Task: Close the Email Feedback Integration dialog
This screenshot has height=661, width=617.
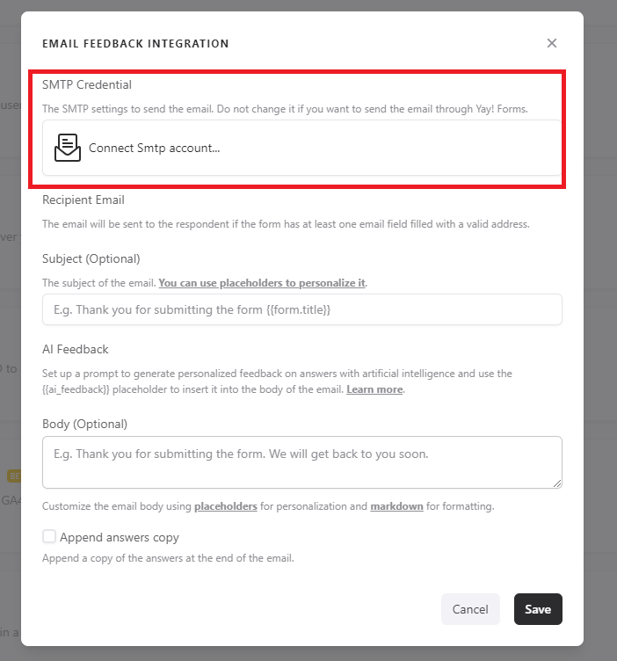Action: pos(552,43)
